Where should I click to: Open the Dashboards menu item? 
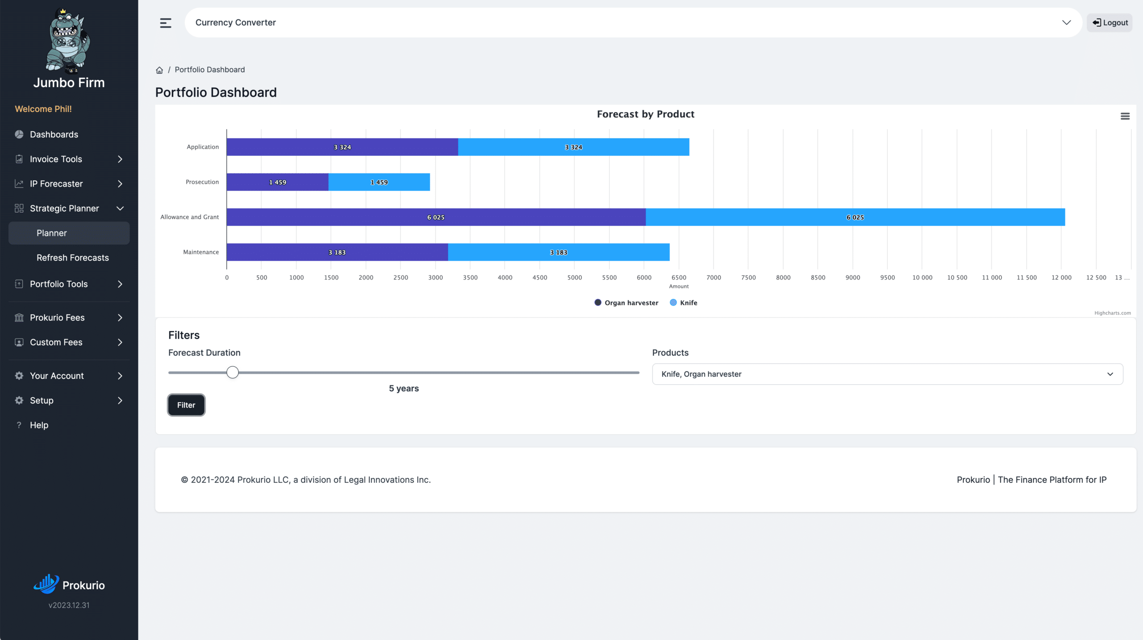69,134
